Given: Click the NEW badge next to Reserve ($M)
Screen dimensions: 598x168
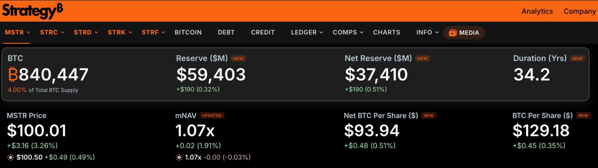Looking at the screenshot, I should pyautogui.click(x=238, y=59).
